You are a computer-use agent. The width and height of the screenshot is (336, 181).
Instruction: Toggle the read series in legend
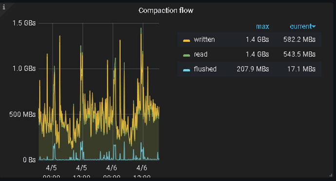pyautogui.click(x=201, y=54)
